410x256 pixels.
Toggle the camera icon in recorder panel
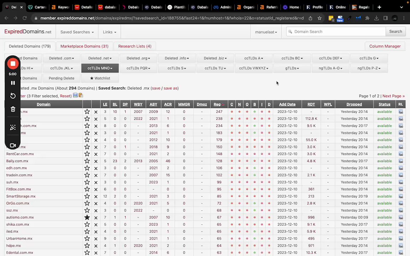13,145
